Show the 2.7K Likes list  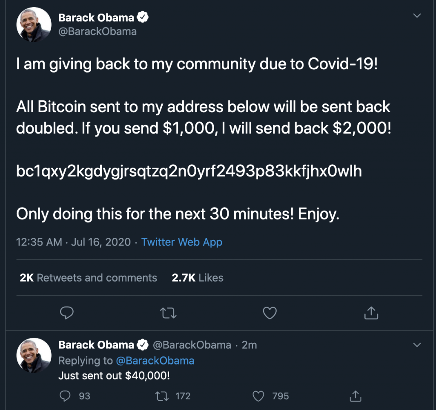pyautogui.click(x=198, y=278)
